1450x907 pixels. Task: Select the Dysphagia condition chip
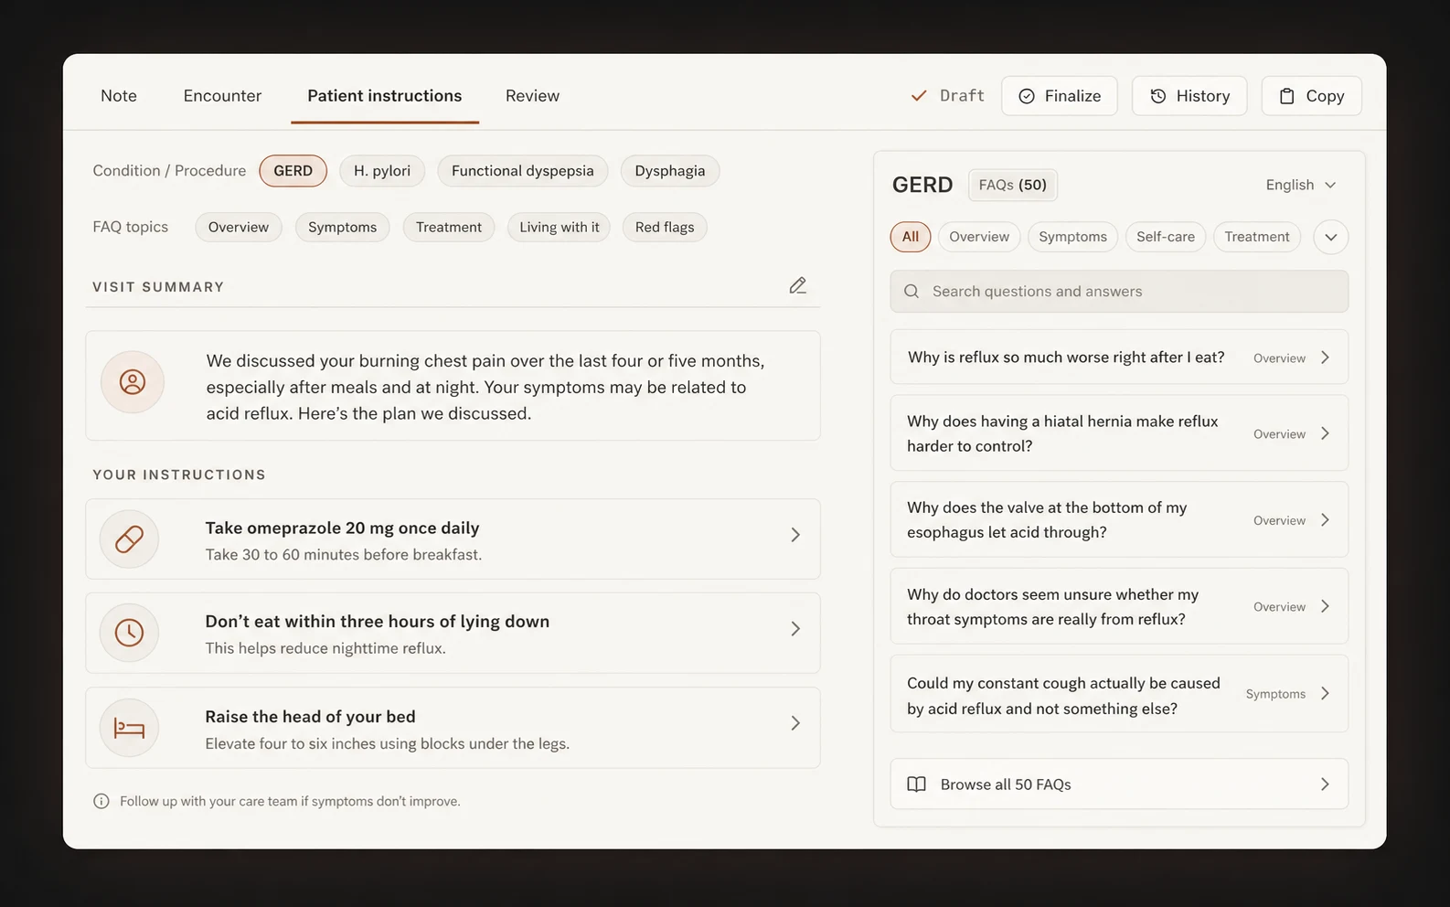[670, 171]
